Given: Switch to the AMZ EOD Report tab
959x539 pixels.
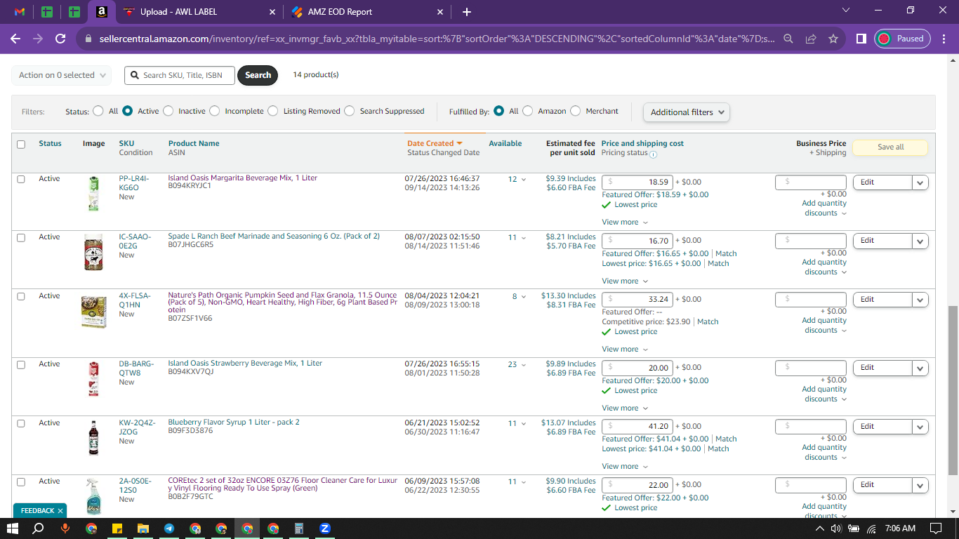Looking at the screenshot, I should pyautogui.click(x=367, y=12).
